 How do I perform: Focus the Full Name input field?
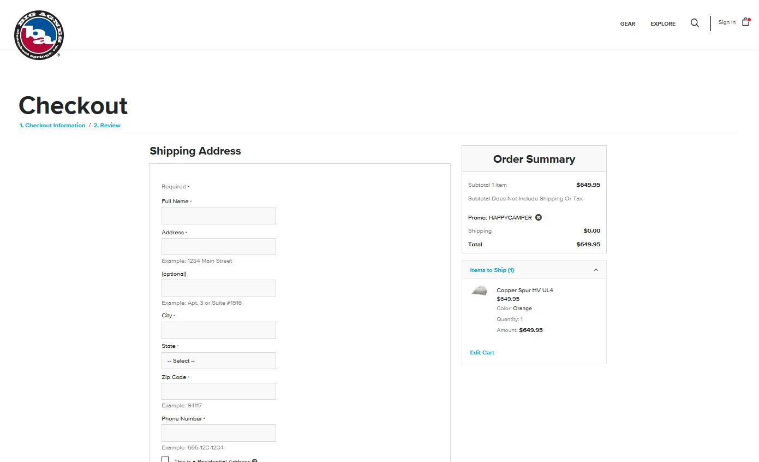(219, 216)
